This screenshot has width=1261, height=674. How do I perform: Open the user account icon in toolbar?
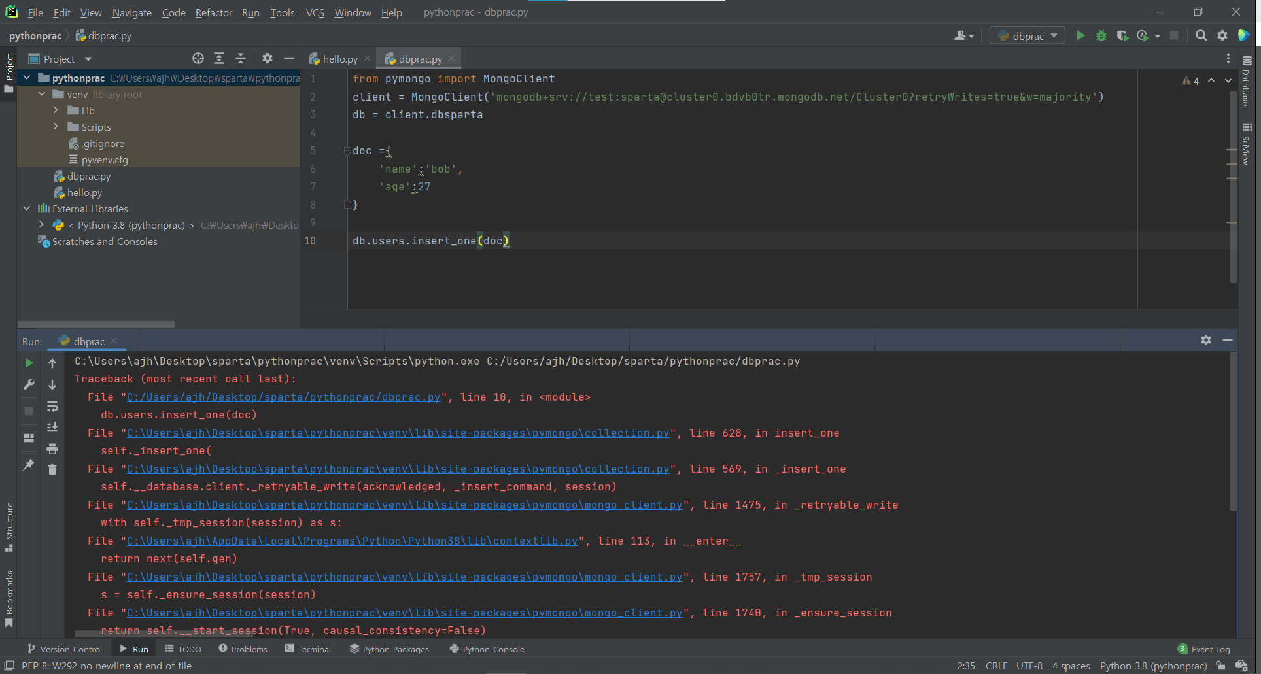click(961, 36)
